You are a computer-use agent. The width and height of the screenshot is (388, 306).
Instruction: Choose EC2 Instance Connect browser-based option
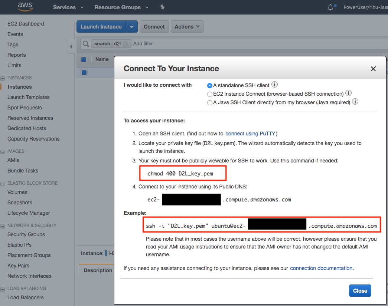pos(210,94)
